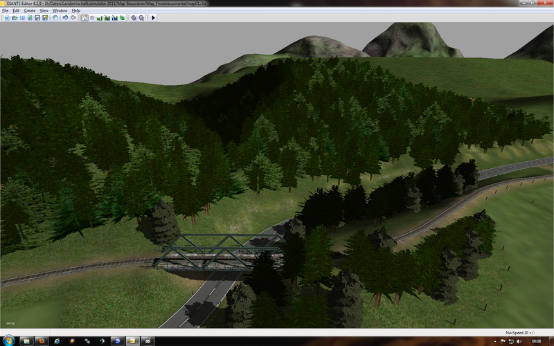Click the first purple globe toolbar icon
The height and width of the screenshot is (346, 554).
coord(134,18)
